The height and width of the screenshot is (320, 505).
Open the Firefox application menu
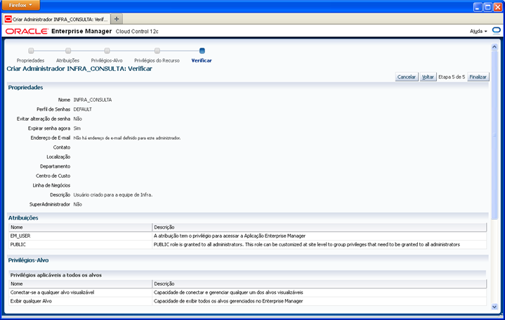[20, 5]
